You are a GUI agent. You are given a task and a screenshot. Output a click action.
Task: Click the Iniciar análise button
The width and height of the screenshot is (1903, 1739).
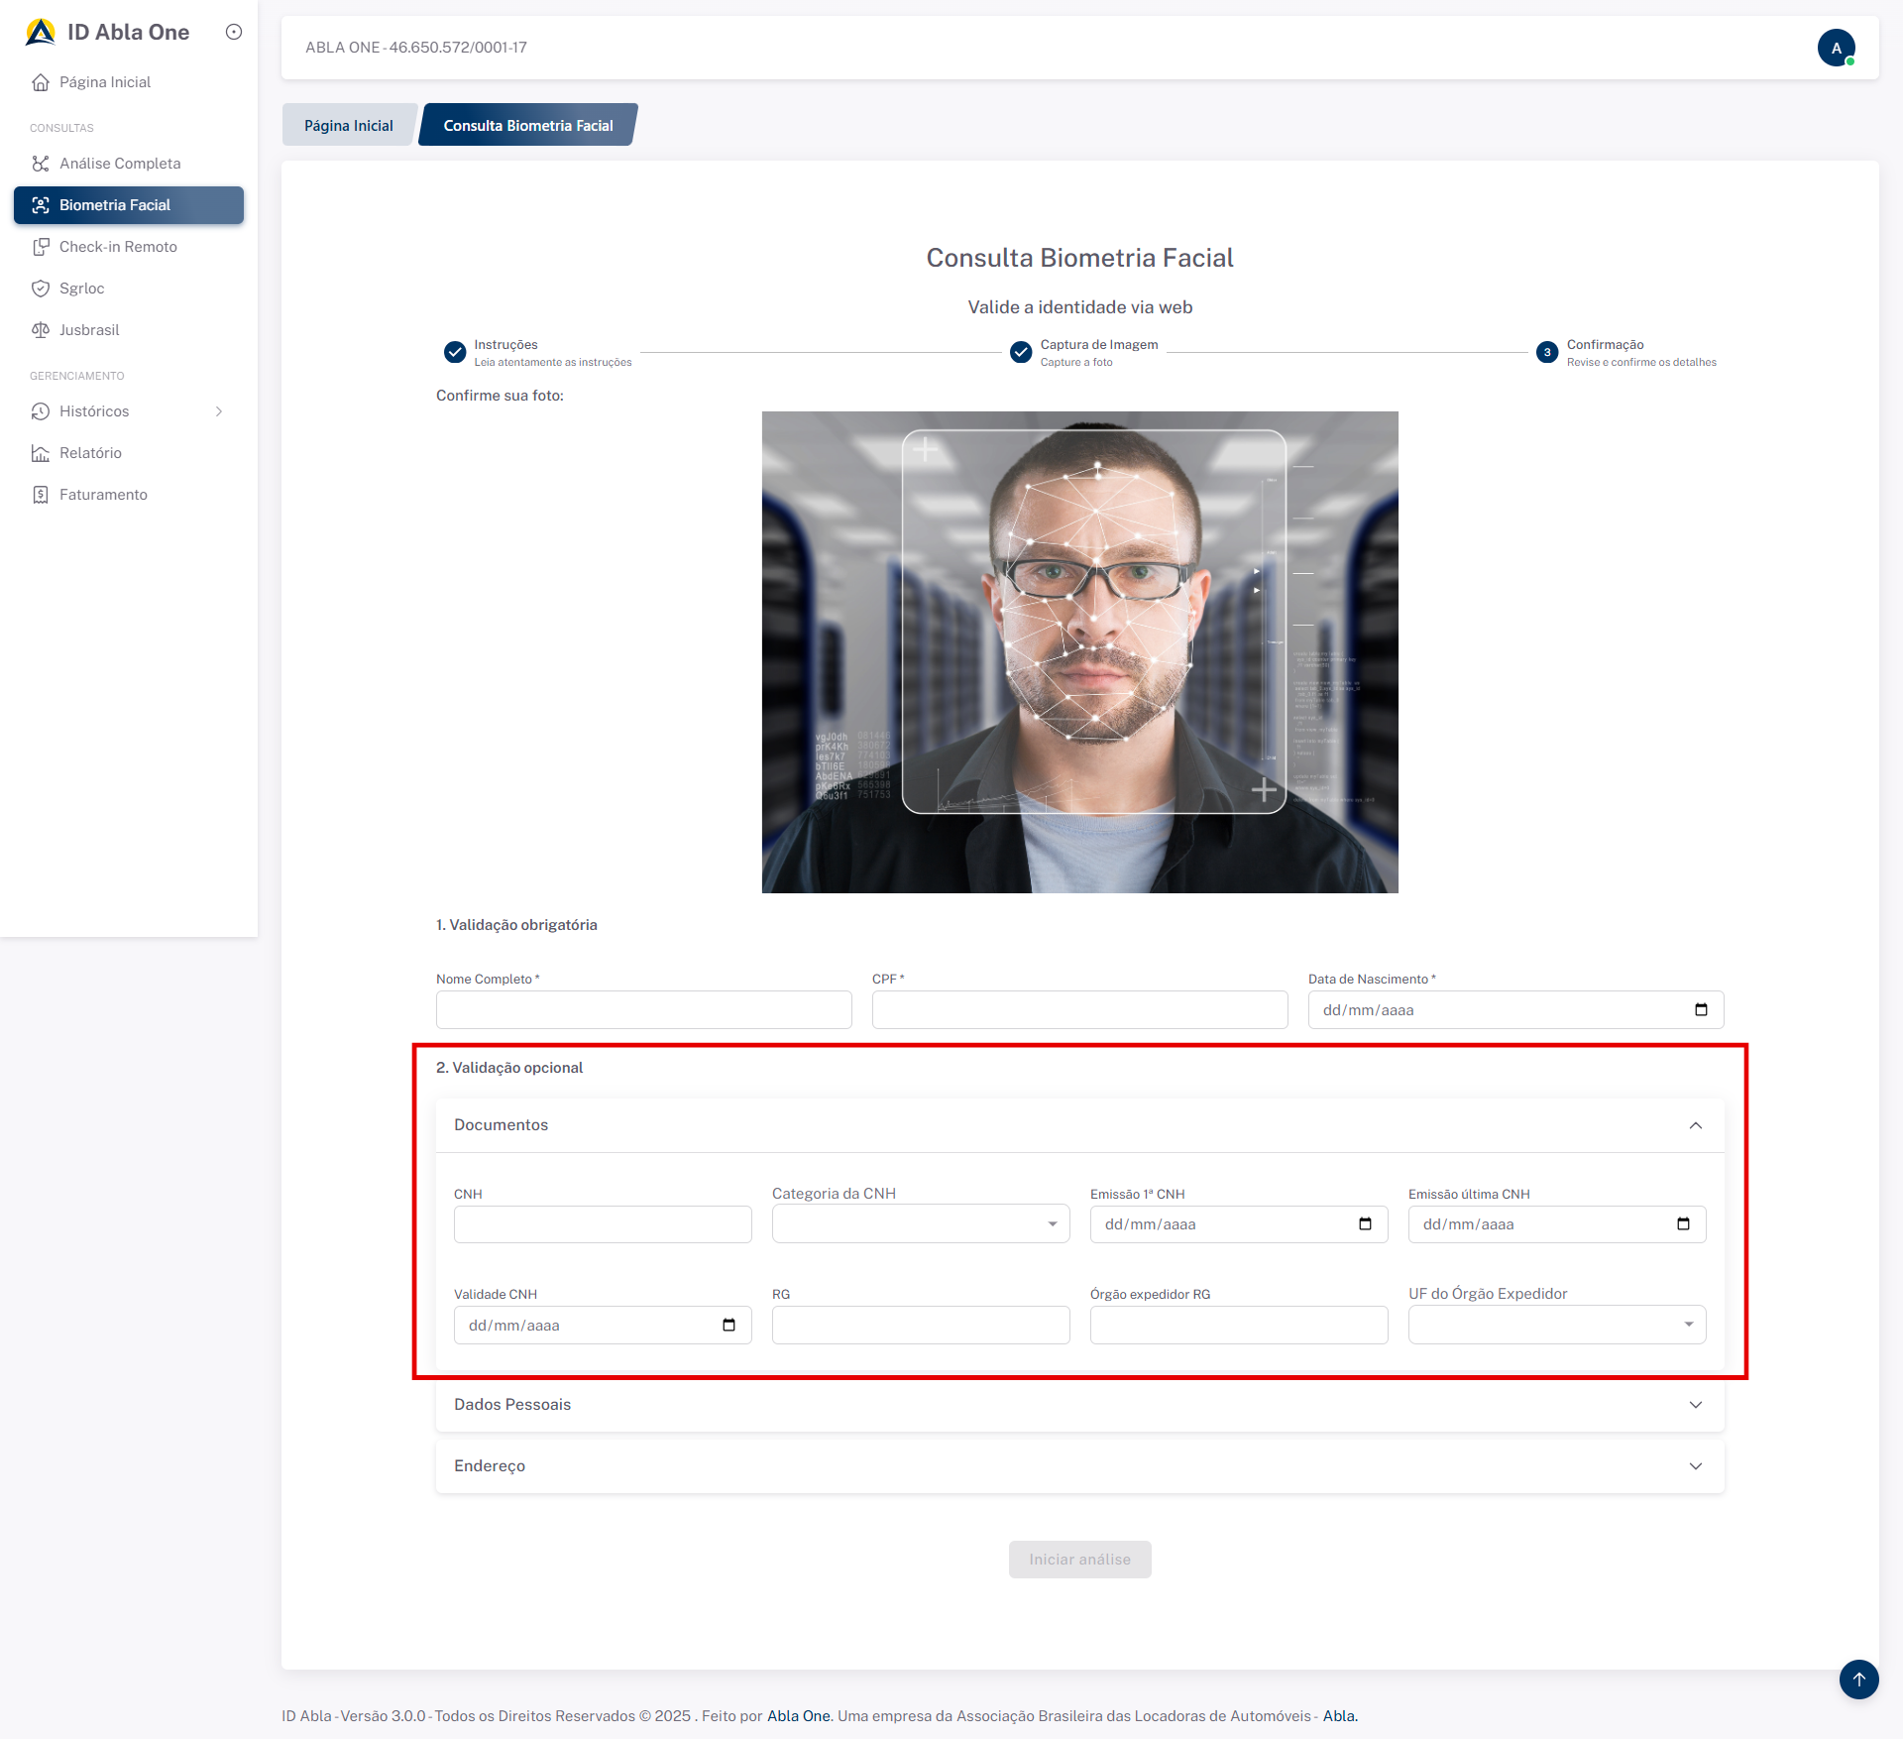point(1079,1560)
